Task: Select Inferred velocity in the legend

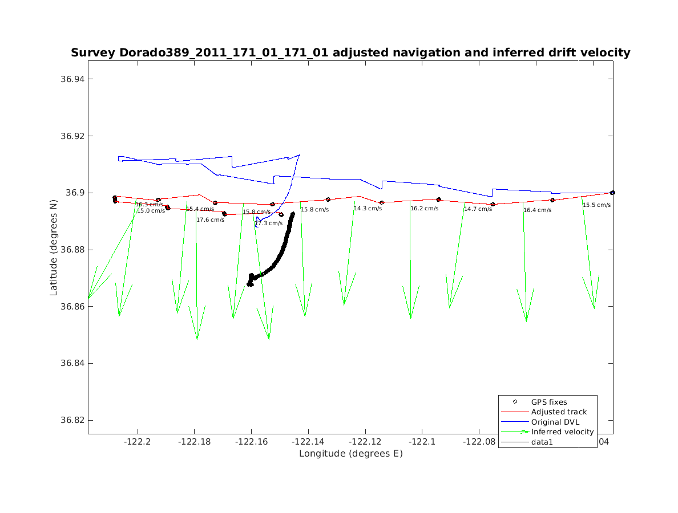Action: [x=562, y=432]
